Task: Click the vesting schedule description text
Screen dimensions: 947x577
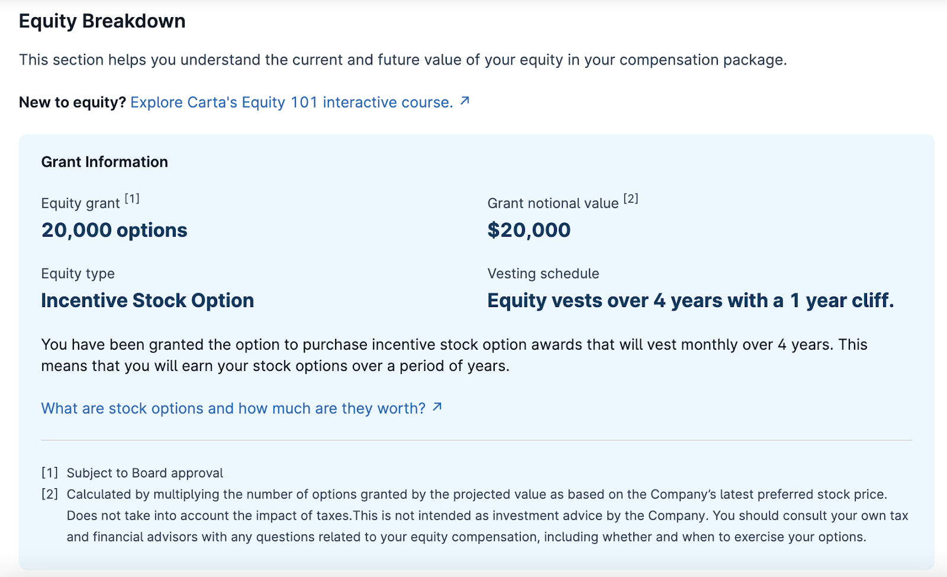Action: click(x=690, y=301)
